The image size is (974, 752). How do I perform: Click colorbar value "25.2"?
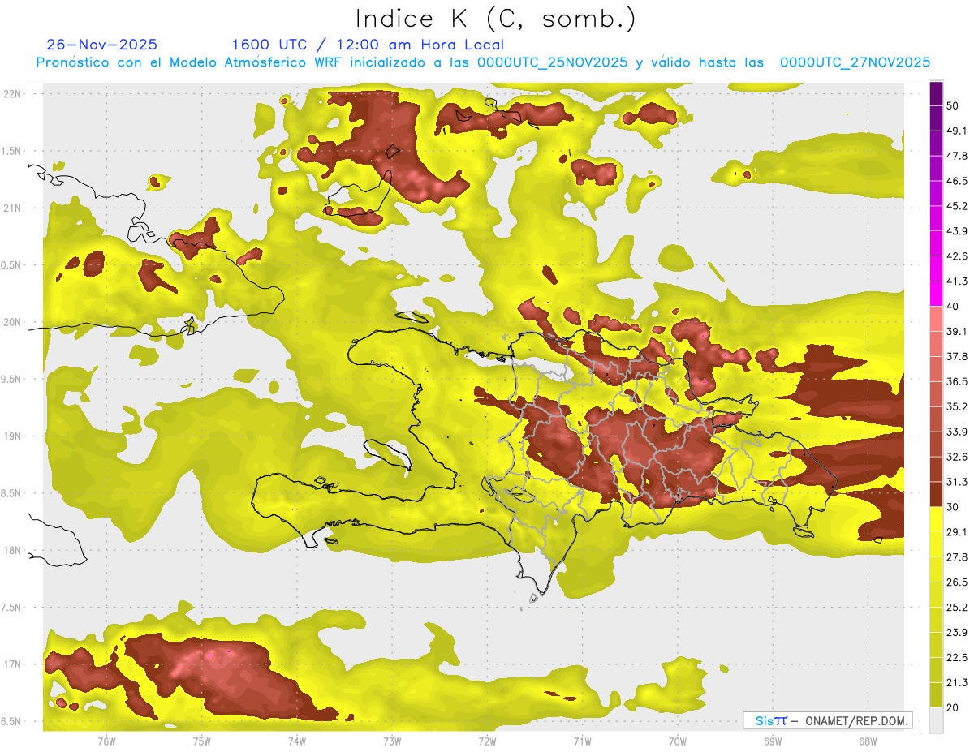click(957, 607)
